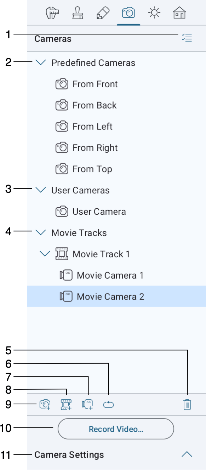Collapse the Camera Settings section chevron

[187, 454]
